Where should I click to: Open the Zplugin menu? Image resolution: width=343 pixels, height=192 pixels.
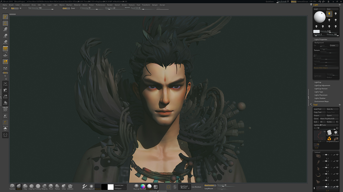point(155,5)
